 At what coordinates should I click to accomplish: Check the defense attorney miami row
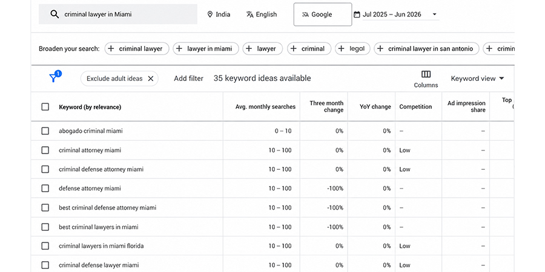tap(45, 189)
